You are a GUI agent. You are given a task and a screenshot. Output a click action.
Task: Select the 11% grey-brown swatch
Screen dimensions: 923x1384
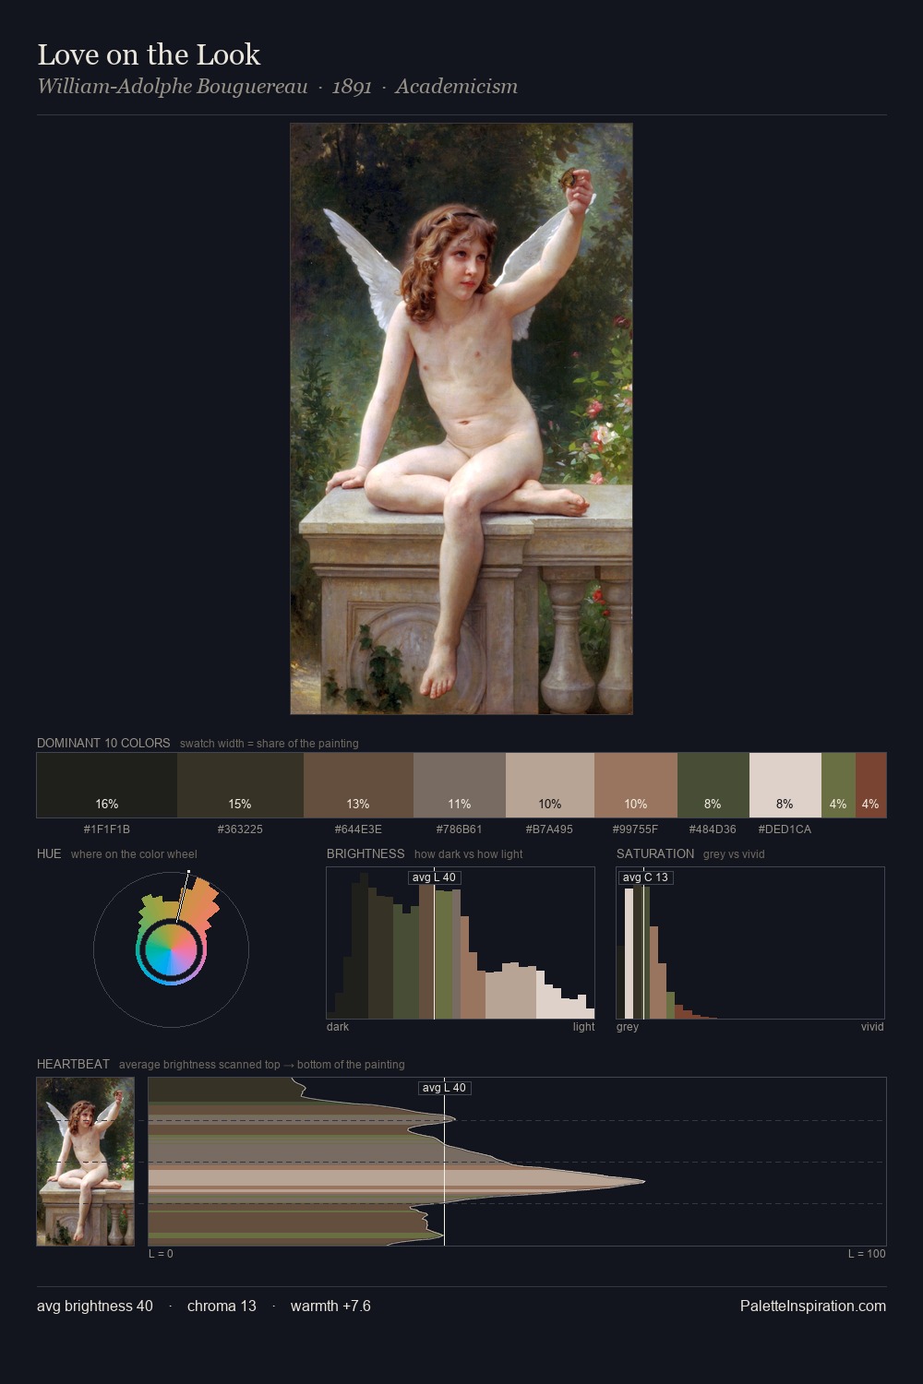460,785
